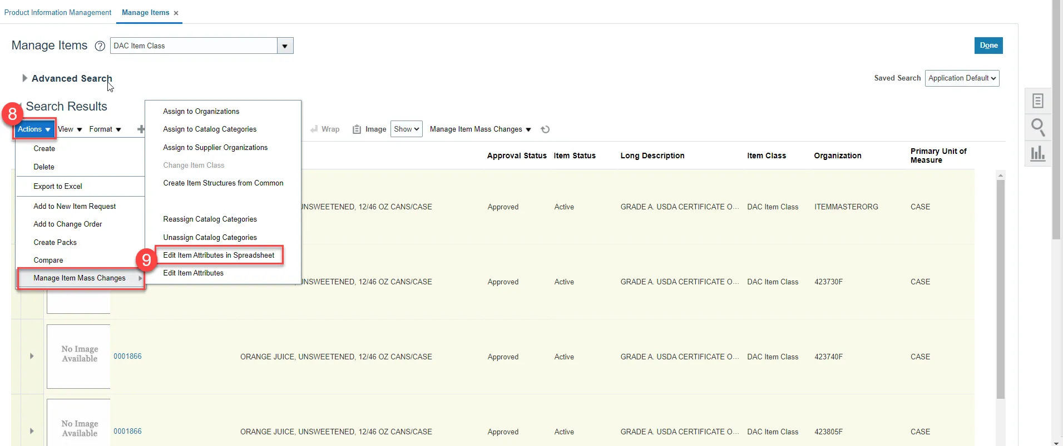Open item link 0001866 in 423740F row
Viewport: 1063px width, 446px height.
click(127, 357)
